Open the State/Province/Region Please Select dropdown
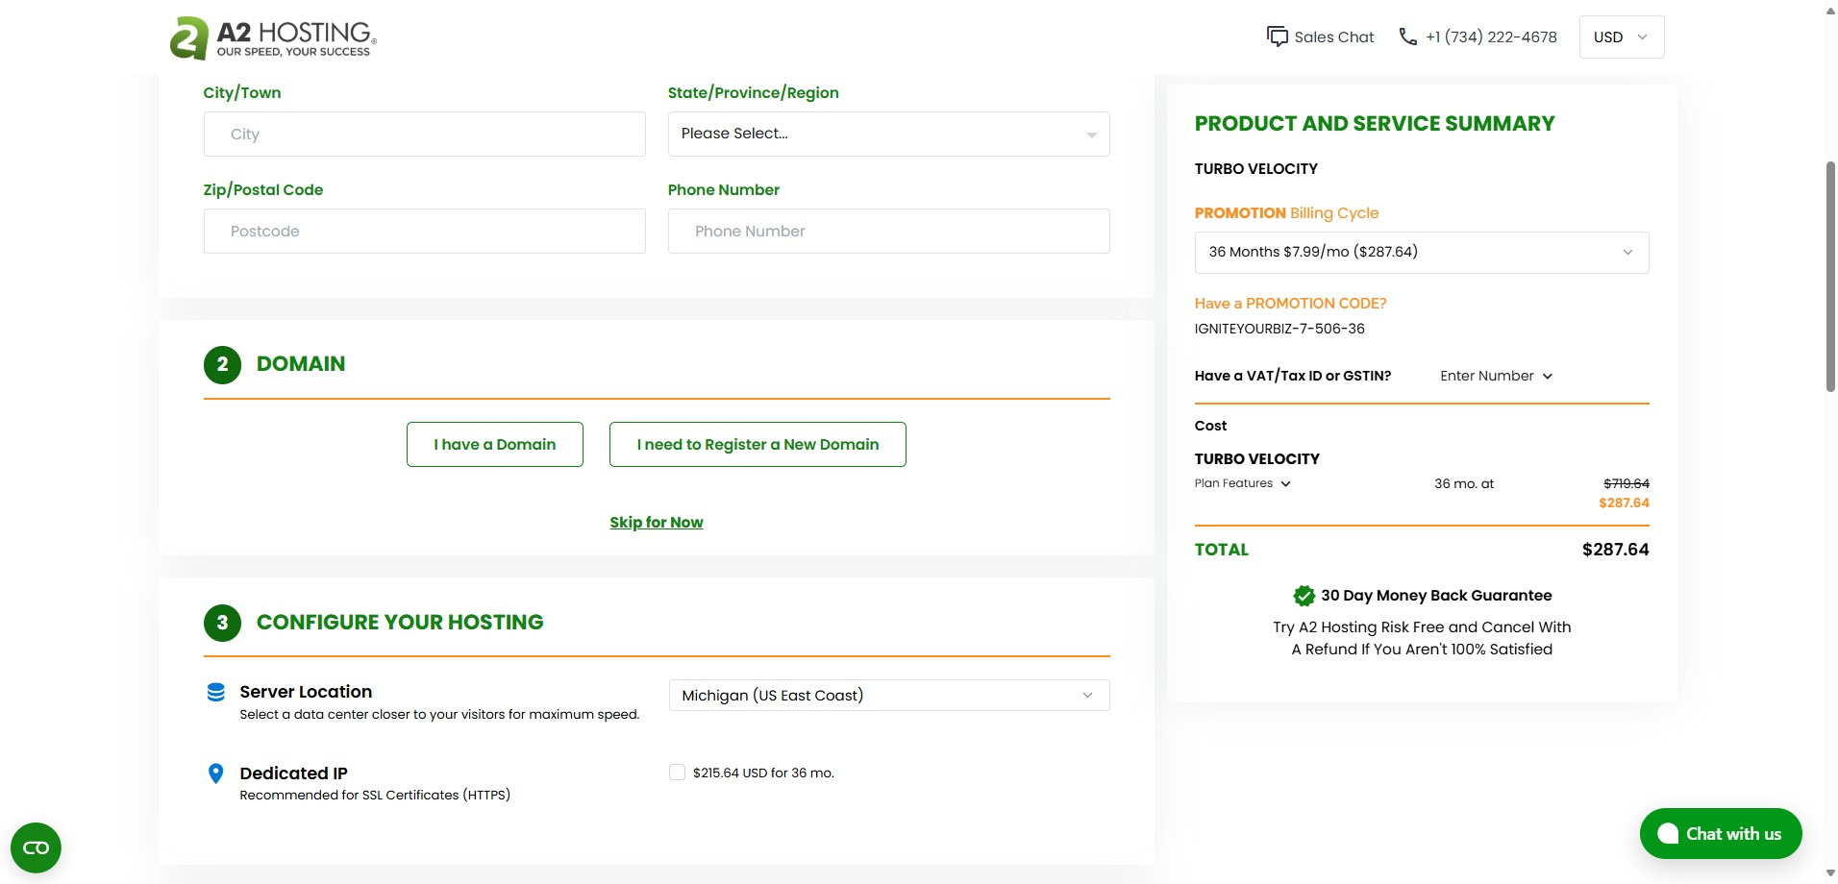This screenshot has width=1838, height=884. pos(888,134)
